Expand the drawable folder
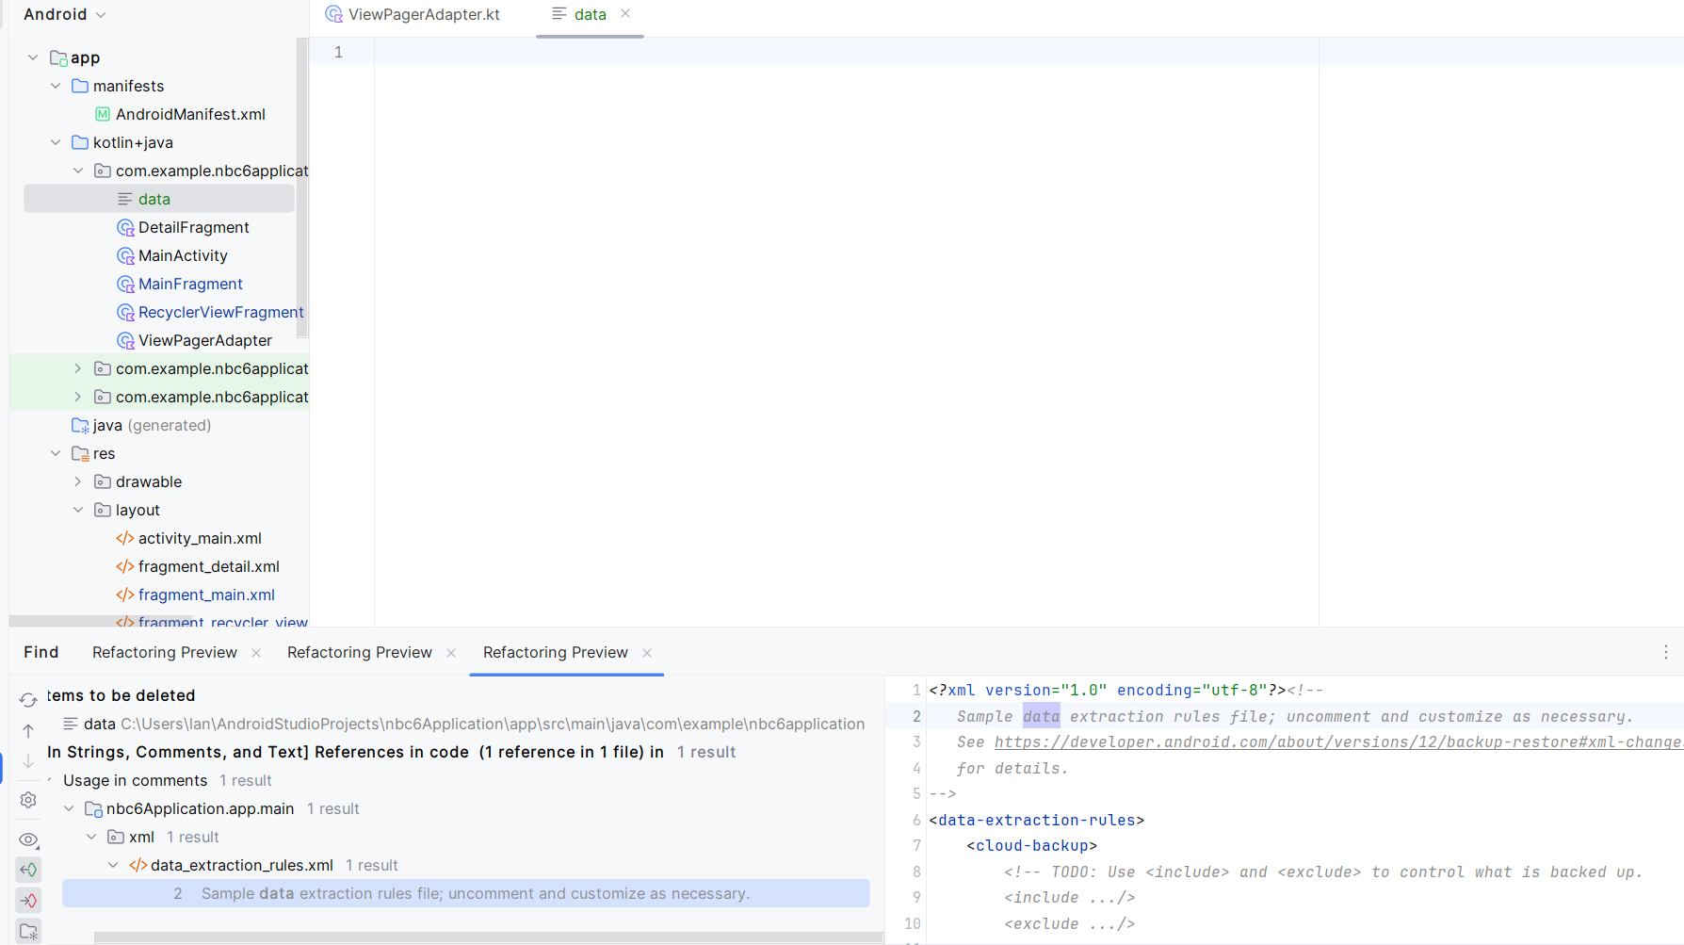 (78, 482)
